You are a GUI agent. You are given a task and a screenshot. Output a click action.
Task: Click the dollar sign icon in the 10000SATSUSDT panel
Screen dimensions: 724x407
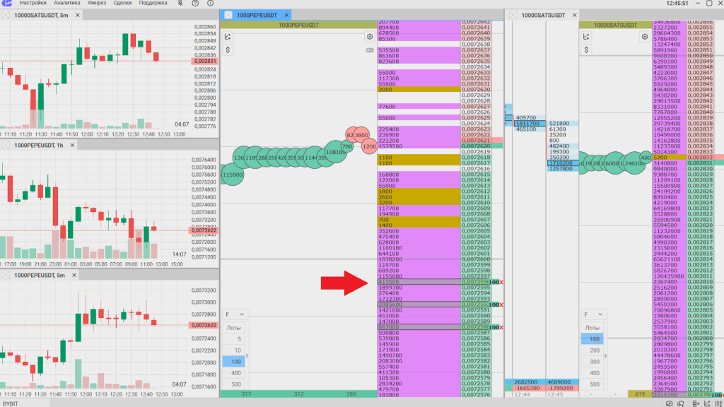pos(585,50)
